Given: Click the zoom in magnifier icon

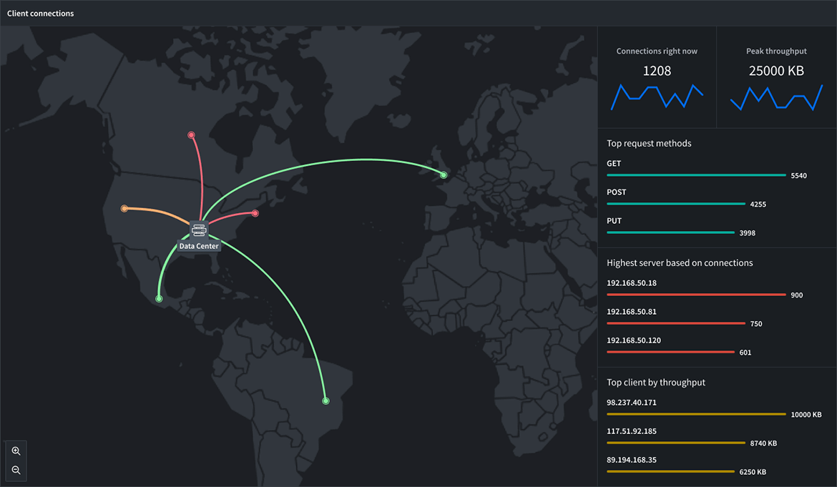Looking at the screenshot, I should click(16, 451).
